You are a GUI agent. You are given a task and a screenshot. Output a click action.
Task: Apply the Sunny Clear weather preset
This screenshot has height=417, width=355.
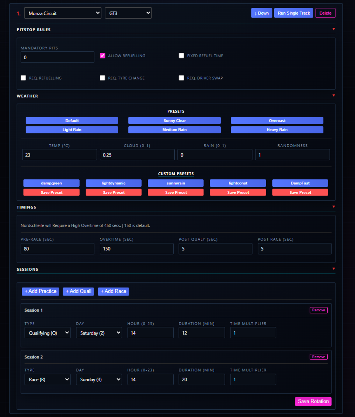(x=175, y=121)
